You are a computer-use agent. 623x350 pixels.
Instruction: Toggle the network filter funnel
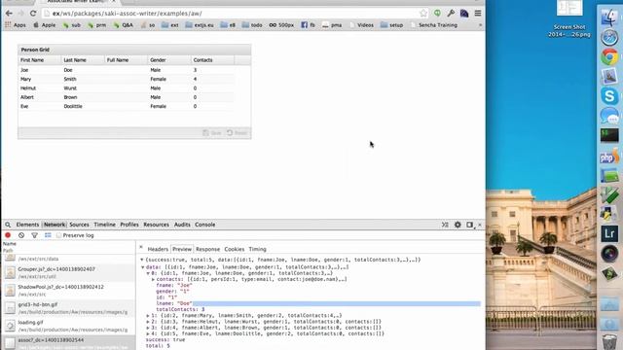coord(35,235)
